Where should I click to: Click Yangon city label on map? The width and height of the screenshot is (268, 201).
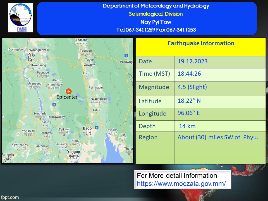(73, 152)
